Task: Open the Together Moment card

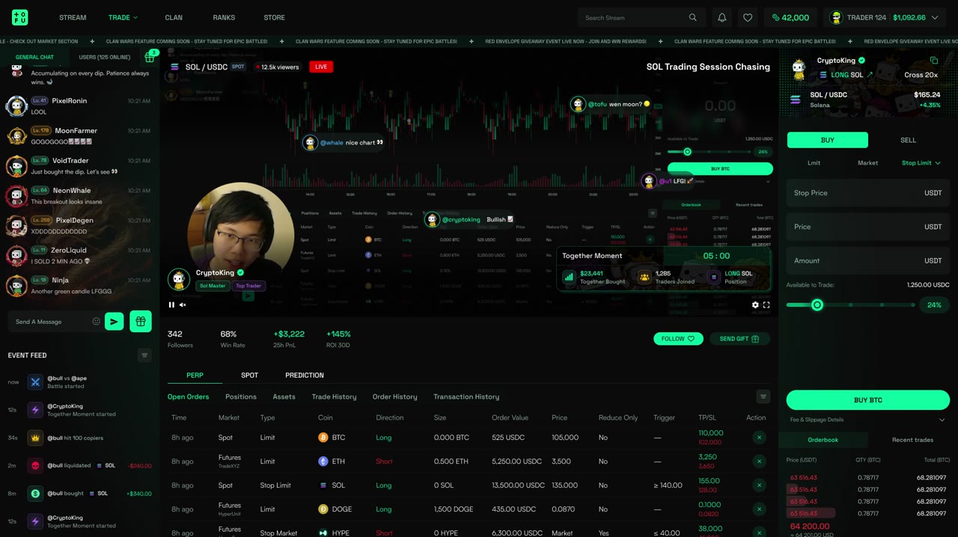Action: point(663,269)
